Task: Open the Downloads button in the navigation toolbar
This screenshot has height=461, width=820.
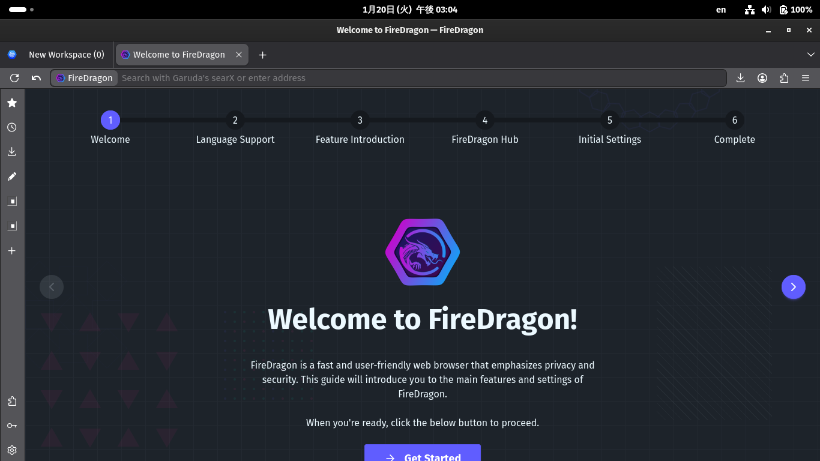Action: 741,78
